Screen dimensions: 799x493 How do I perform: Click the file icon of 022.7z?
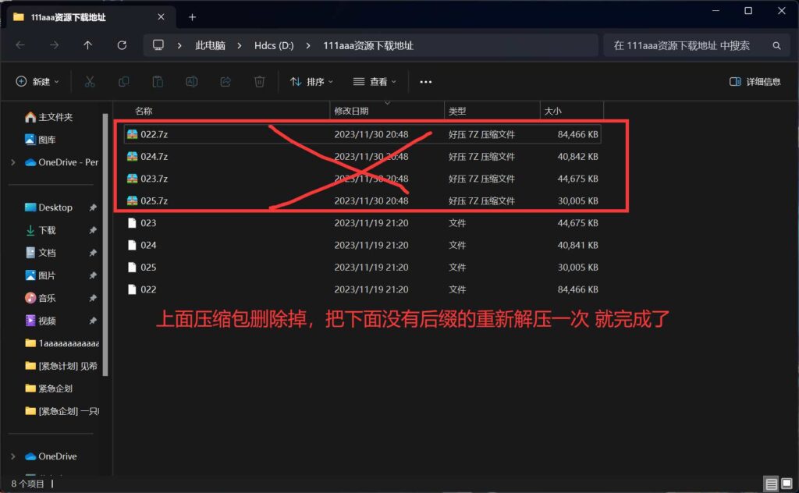click(132, 134)
